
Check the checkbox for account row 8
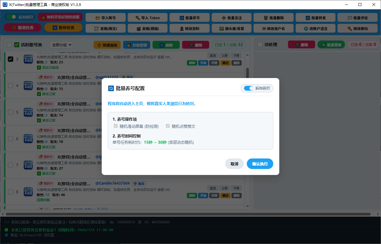pyautogui.click(x=11, y=192)
